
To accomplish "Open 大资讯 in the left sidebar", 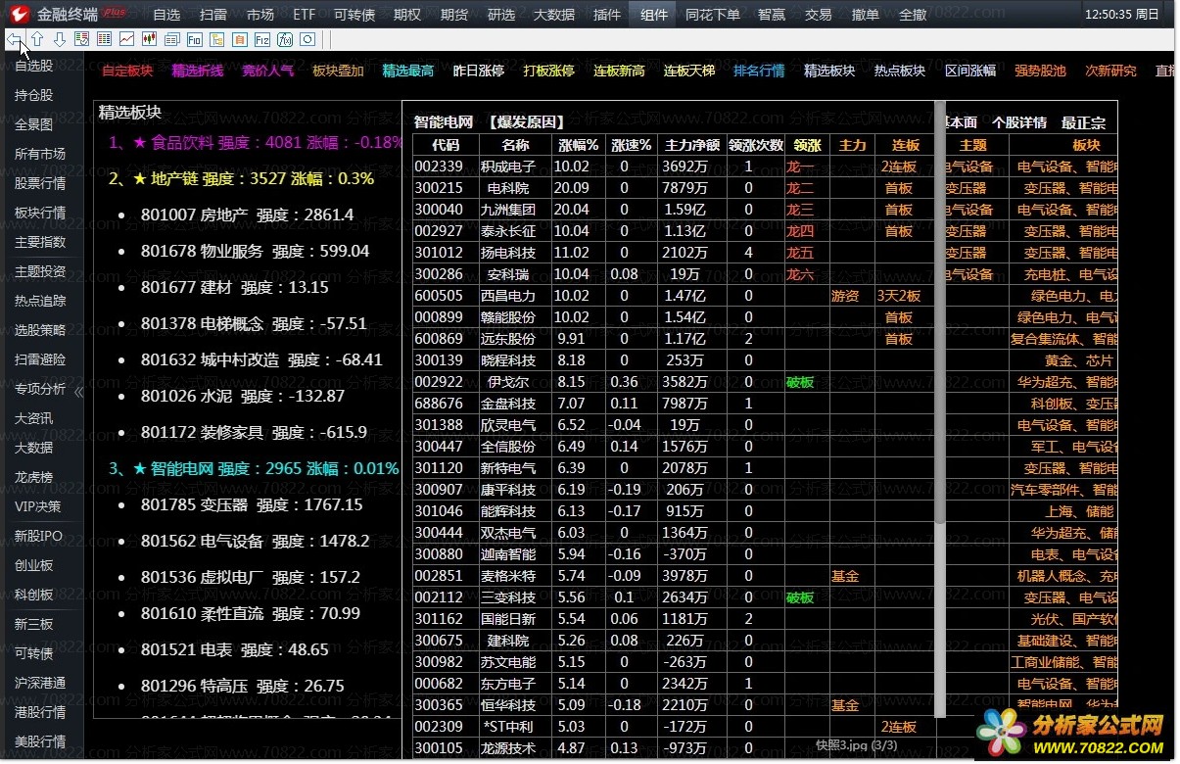I will 34,418.
